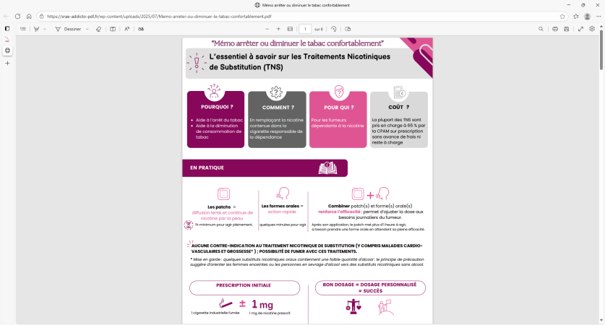Rotate the PDF page
The height and width of the screenshot is (325, 605).
pos(334,29)
